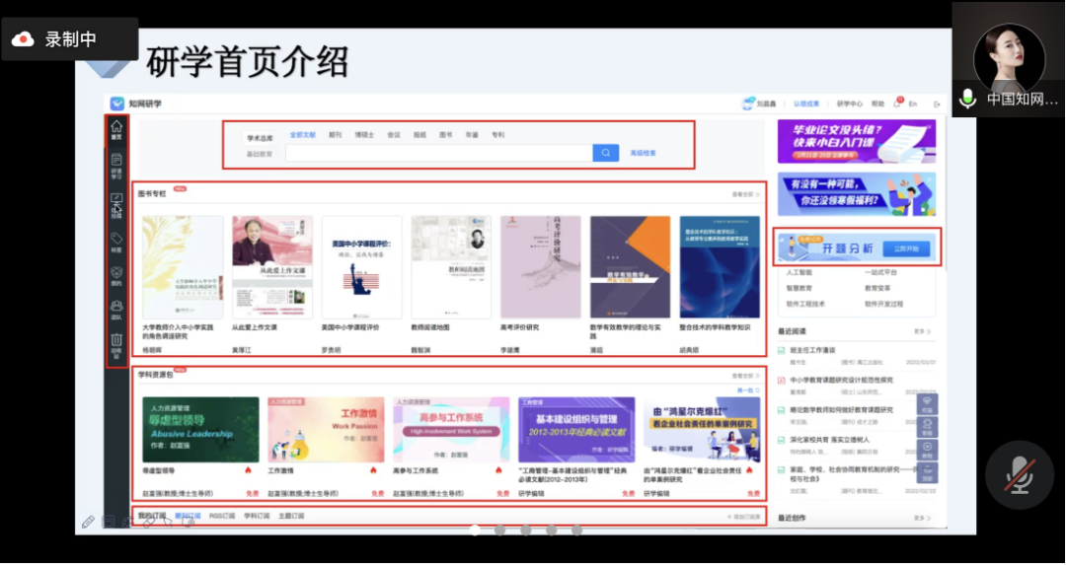Image resolution: width=1066 pixels, height=565 pixels.
Task: Switch to the 博硕士 search tab
Action: click(364, 134)
